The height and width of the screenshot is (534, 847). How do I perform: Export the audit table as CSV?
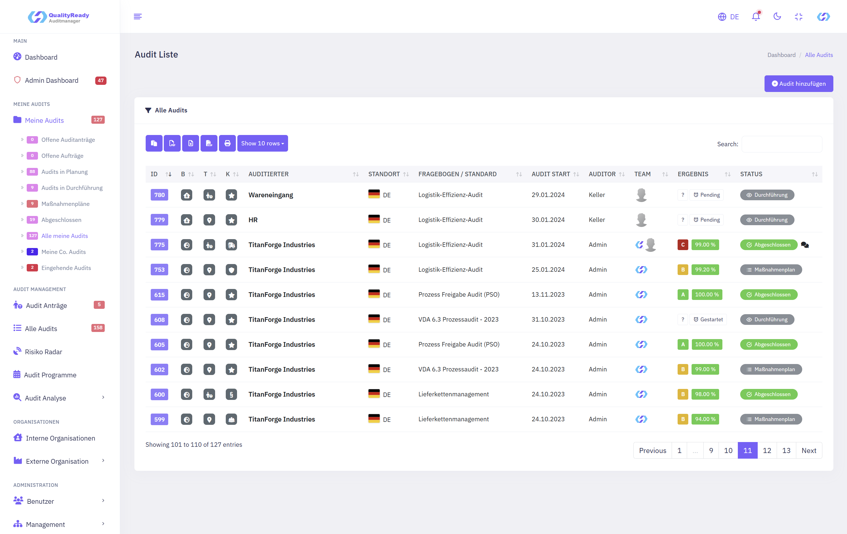point(209,143)
